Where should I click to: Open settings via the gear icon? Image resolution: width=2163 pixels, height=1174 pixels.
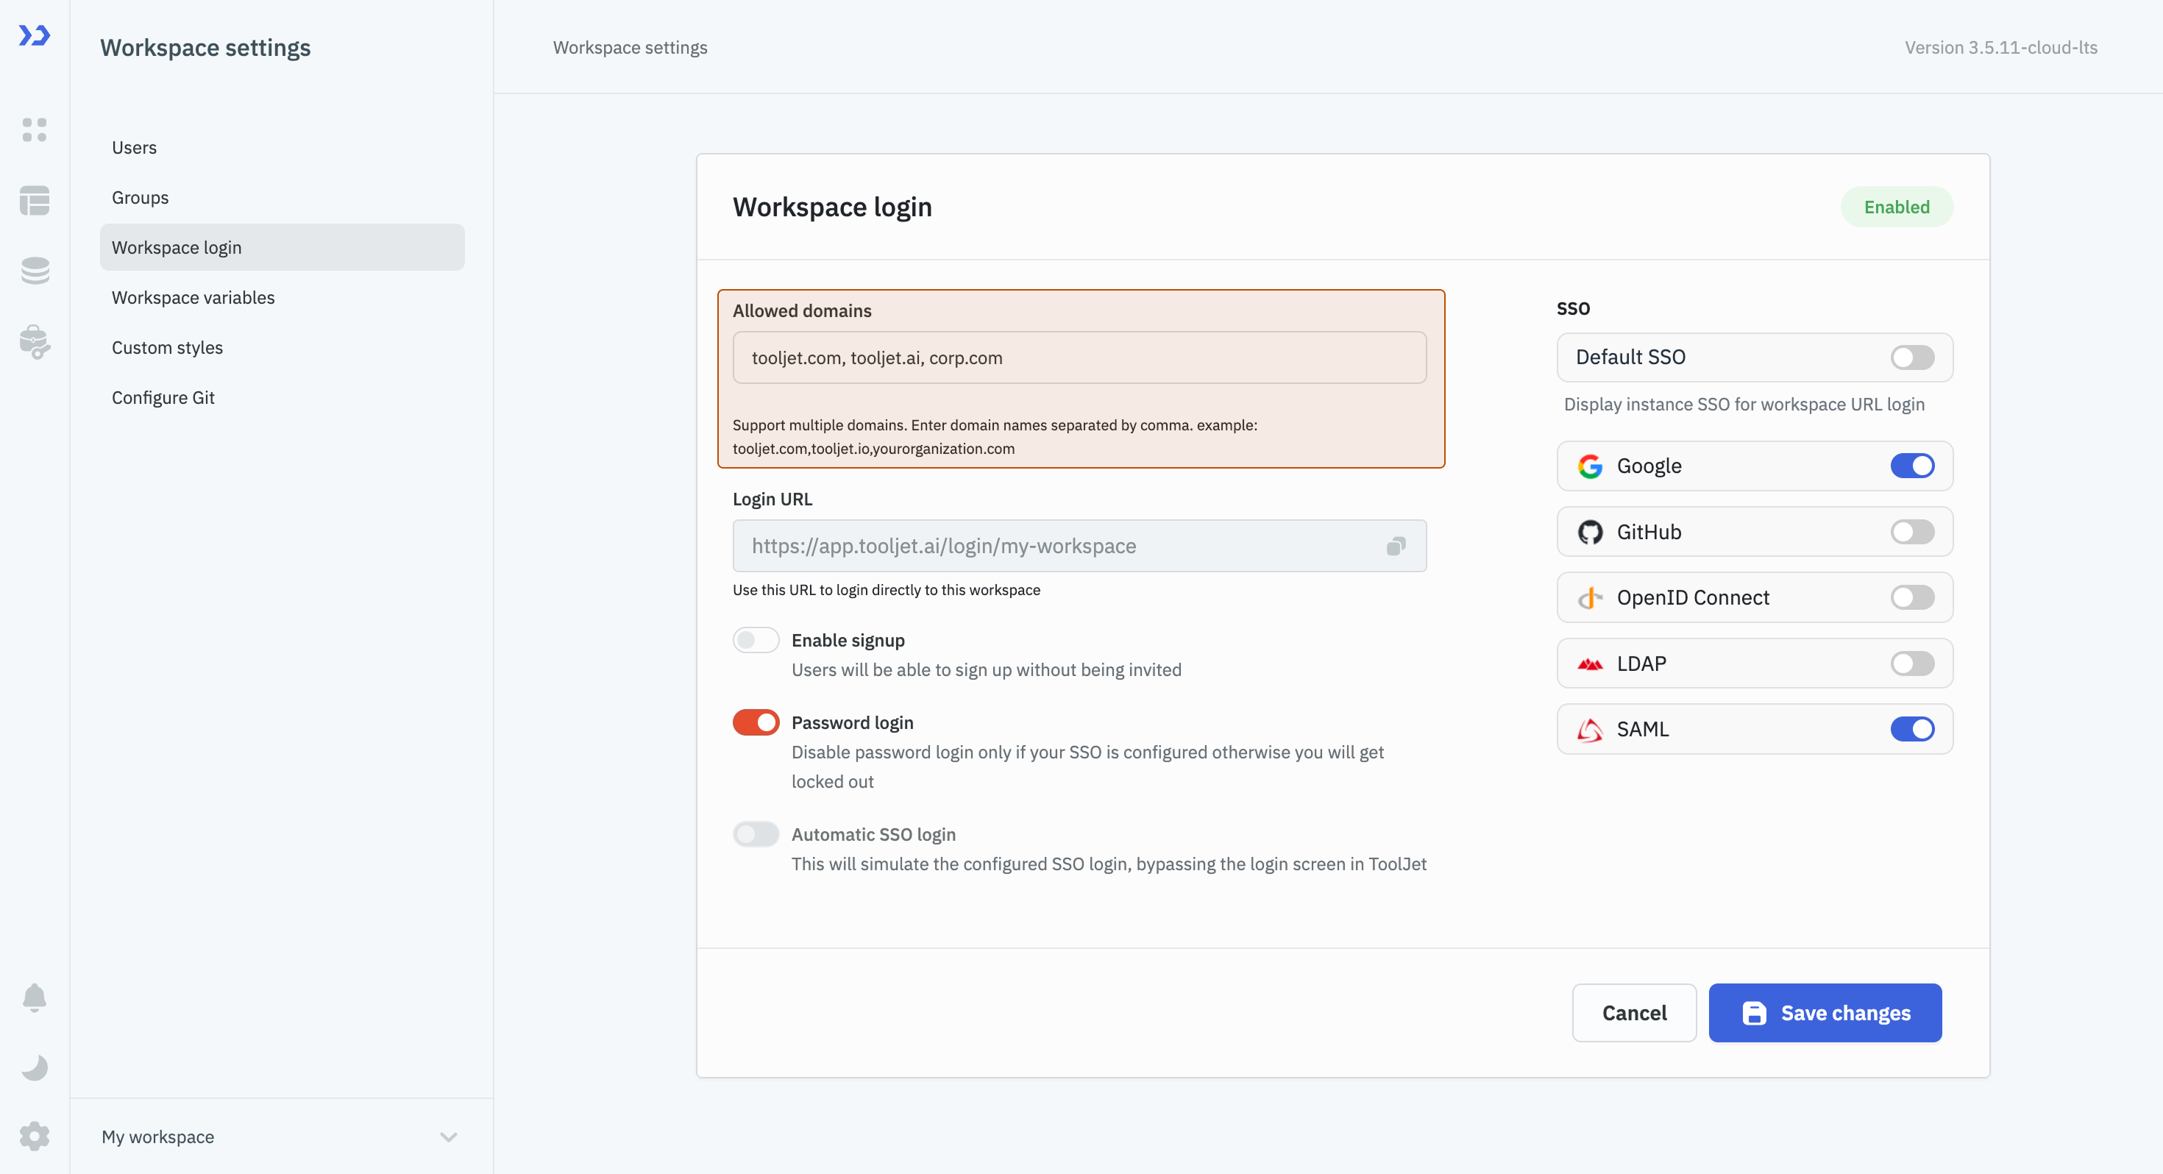[x=34, y=1135]
